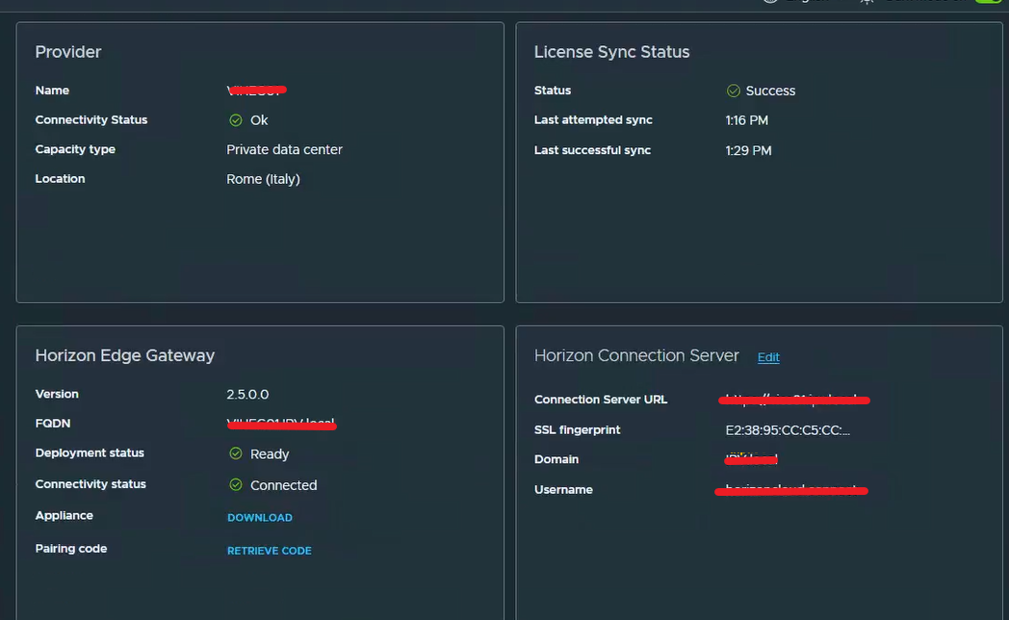
Task: Click the 1:29 PM sync time
Action: (x=748, y=150)
